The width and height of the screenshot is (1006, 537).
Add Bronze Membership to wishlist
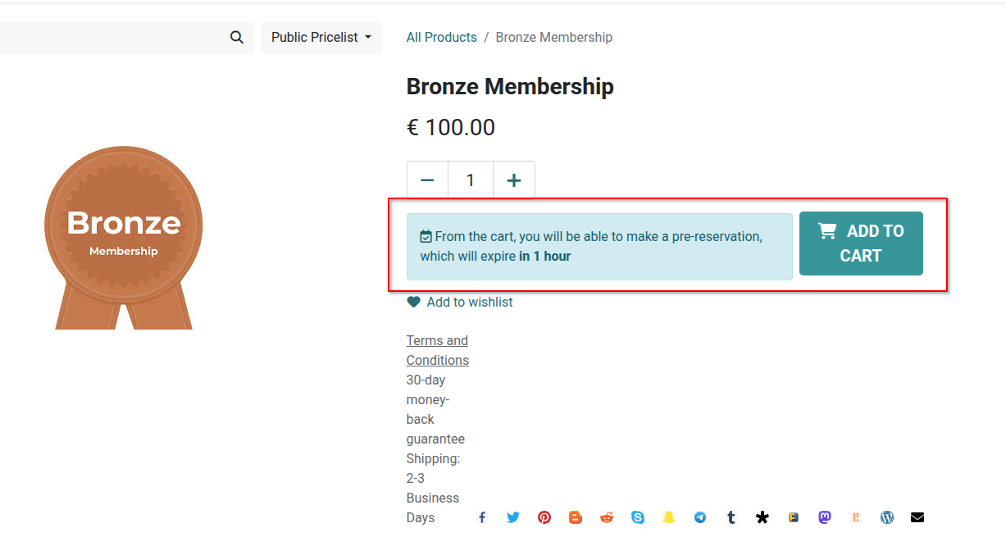click(x=460, y=302)
